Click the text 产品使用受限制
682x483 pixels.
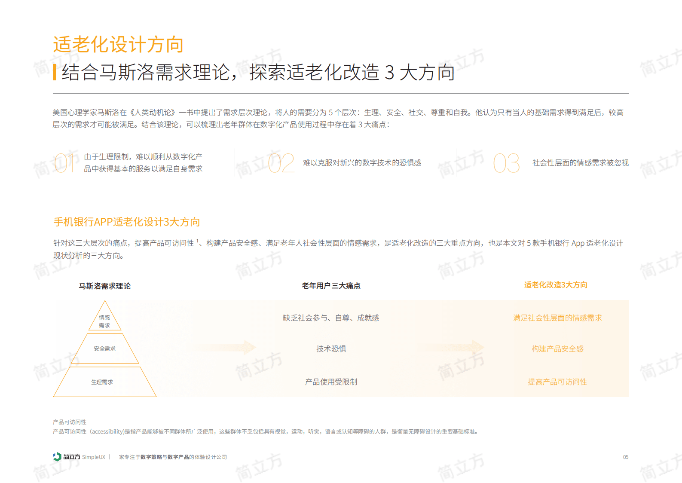pyautogui.click(x=331, y=382)
